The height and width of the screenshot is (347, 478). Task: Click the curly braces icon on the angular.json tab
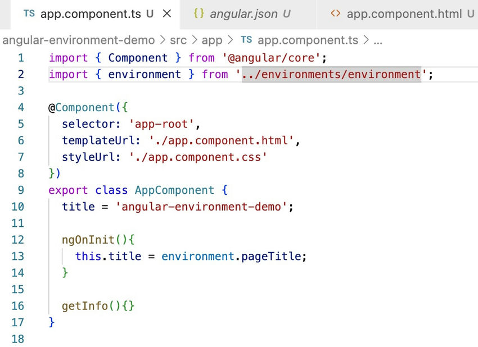point(199,13)
